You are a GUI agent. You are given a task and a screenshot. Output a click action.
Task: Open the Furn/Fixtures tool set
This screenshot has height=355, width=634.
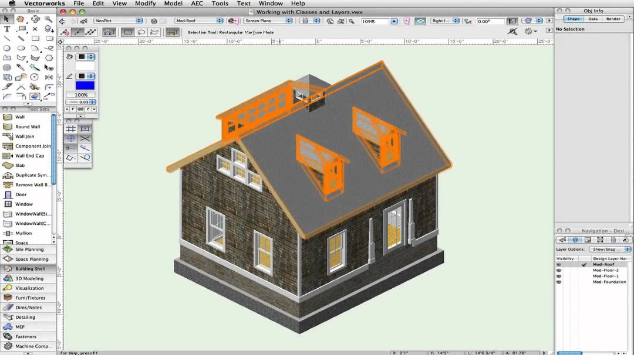(x=28, y=298)
